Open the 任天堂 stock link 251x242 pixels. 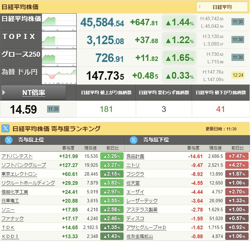[x=133, y=183]
